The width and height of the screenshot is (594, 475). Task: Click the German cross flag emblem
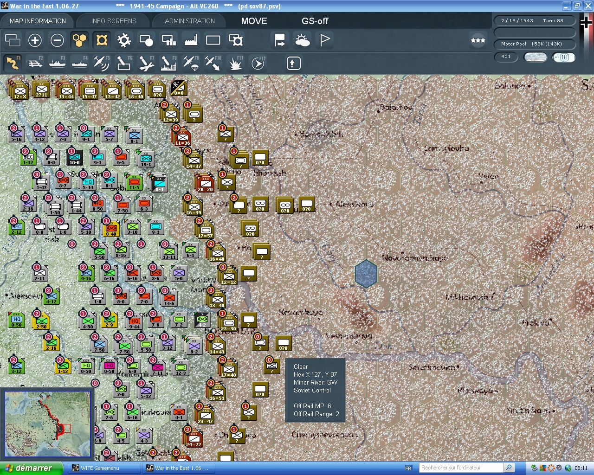pos(586,22)
